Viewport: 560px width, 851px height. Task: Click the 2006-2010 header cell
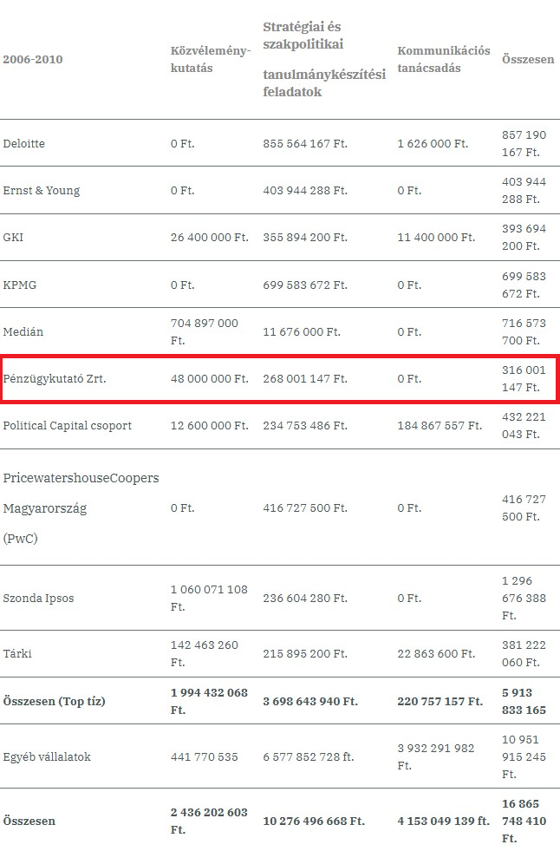click(x=33, y=60)
